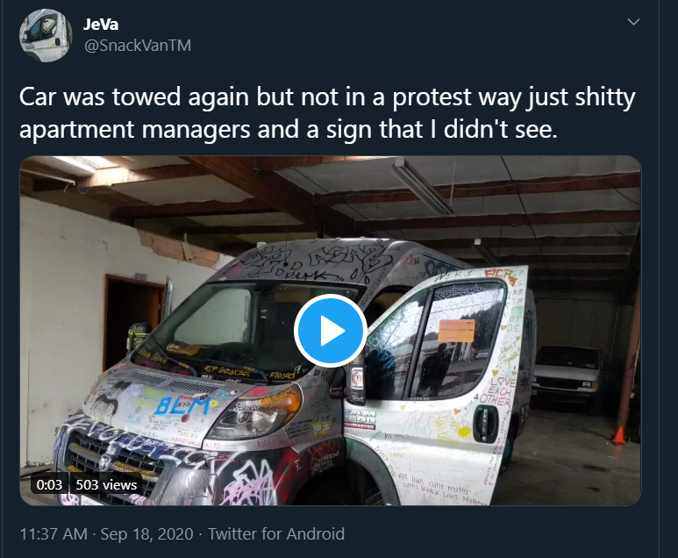Click the LOVE EACH OTHER door writing

[x=497, y=391]
